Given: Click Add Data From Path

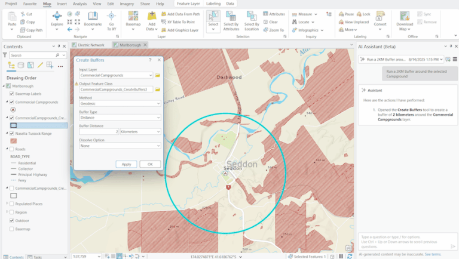Looking at the screenshot, I should click(x=180, y=14).
